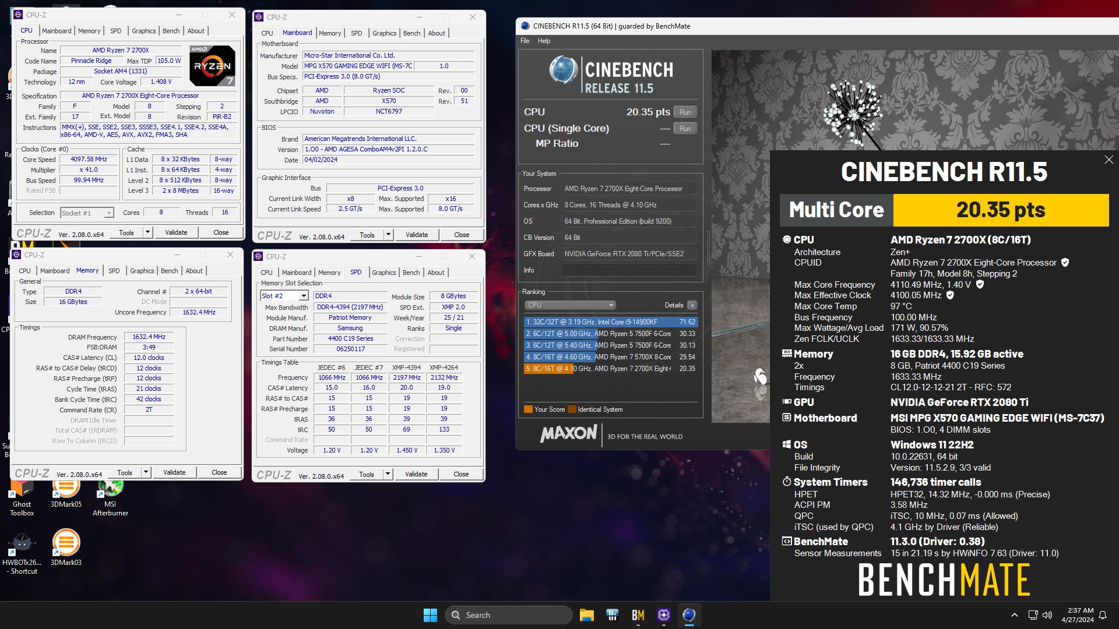The height and width of the screenshot is (629, 1119).
Task: Switch to the Bench tab in the top-left CPU-Z
Action: tap(171, 31)
